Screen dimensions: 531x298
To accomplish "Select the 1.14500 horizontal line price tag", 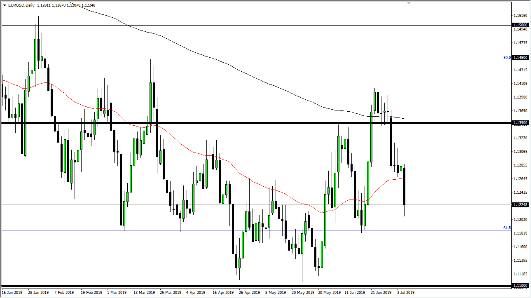I will [x=520, y=58].
